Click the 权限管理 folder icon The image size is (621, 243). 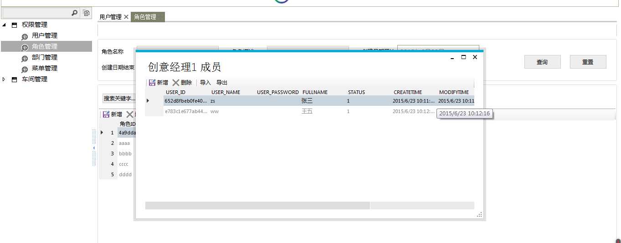pyautogui.click(x=14, y=25)
